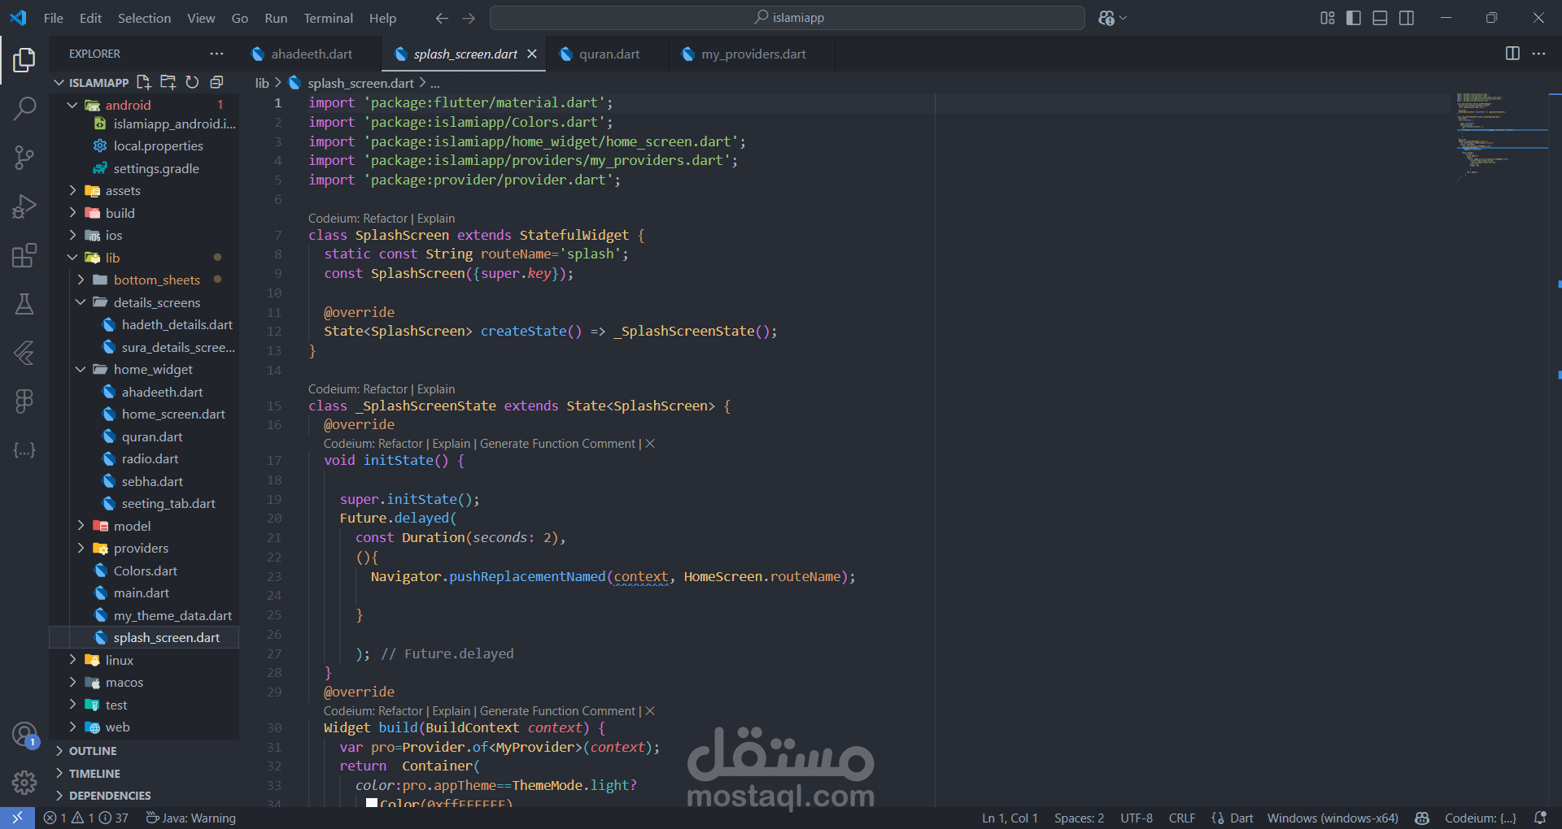Screen dimensions: 1562x829
Task: Expand the bottom_sheets folder
Action: pyautogui.click(x=81, y=280)
